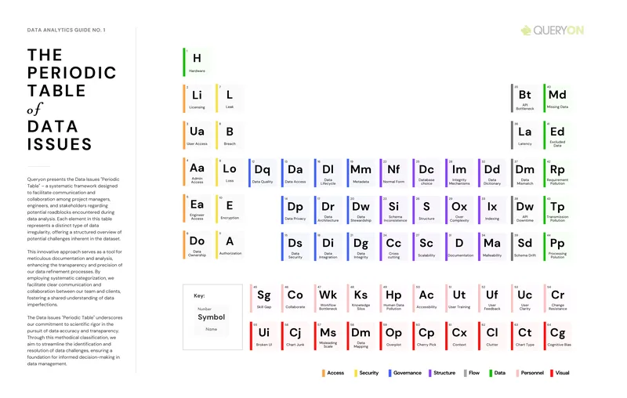Image resolution: width=627 pixels, height=398 pixels.
Task: Click the purple Structure legend swatch
Action: pyautogui.click(x=429, y=373)
